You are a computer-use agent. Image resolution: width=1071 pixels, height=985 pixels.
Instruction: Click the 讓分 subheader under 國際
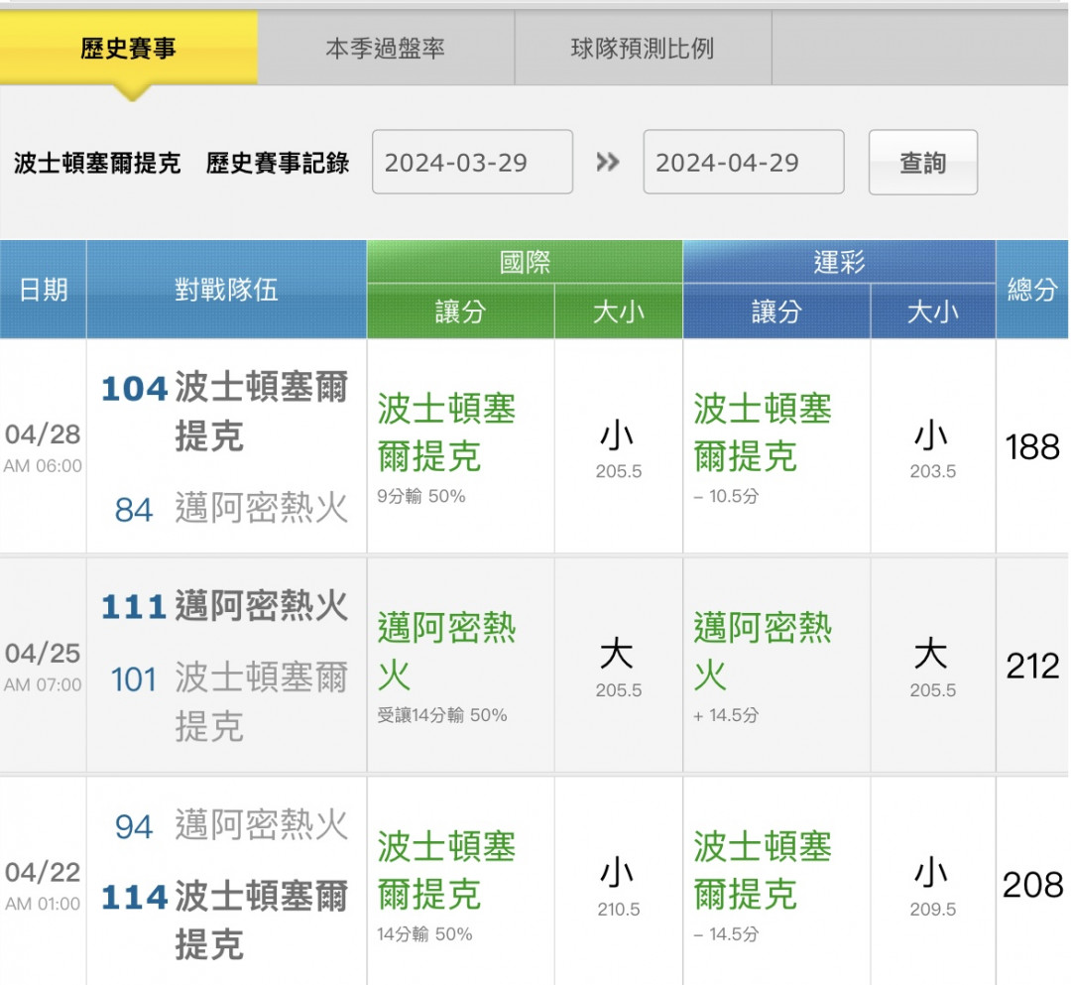point(460,311)
